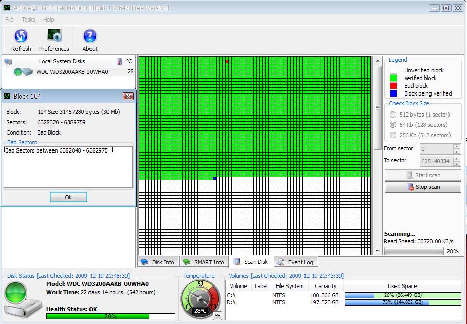Click the °C column header
The width and height of the screenshot is (467, 324).
(129, 61)
